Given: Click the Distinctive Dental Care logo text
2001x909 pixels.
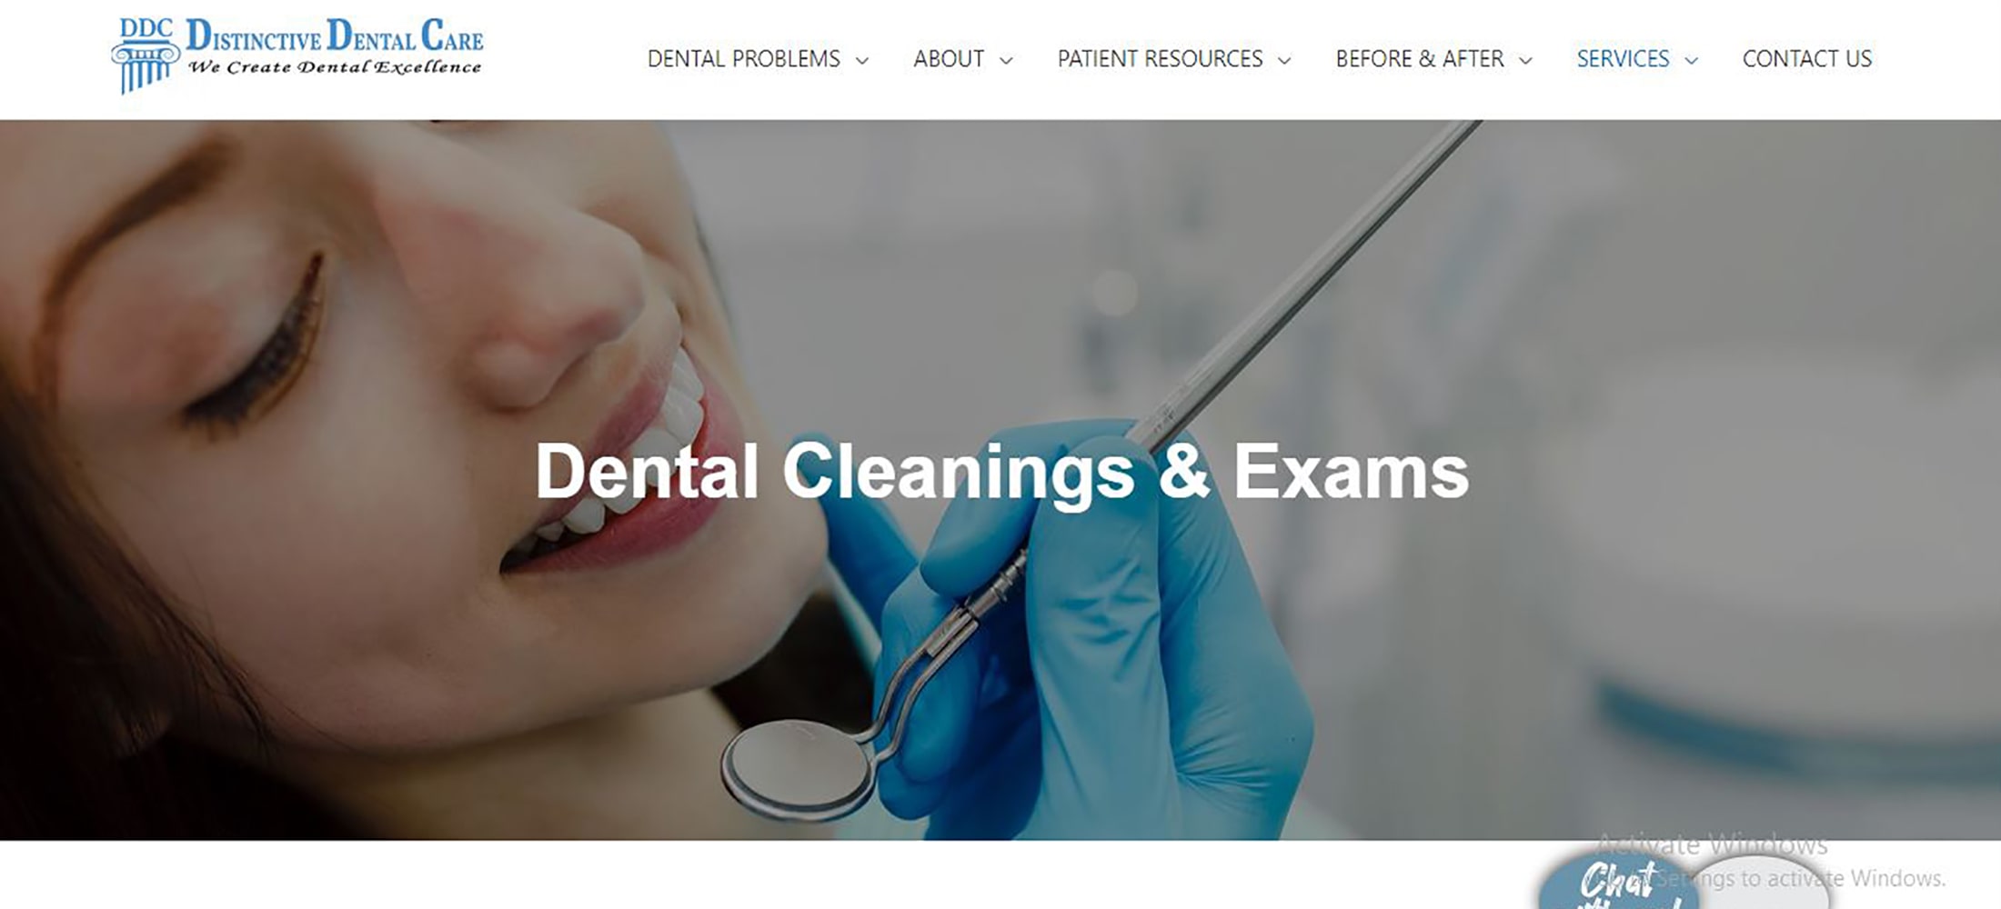Looking at the screenshot, I should tap(335, 36).
